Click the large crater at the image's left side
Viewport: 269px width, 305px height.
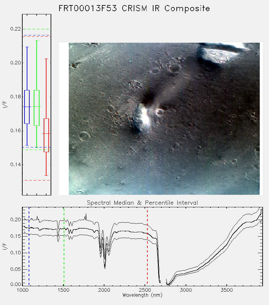tap(84, 135)
